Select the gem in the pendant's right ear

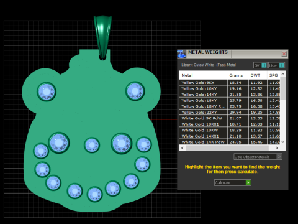[135, 91]
